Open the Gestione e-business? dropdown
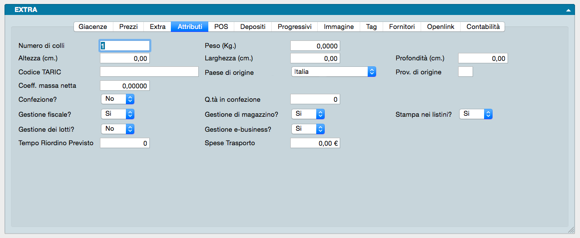The width and height of the screenshot is (580, 238). [308, 129]
